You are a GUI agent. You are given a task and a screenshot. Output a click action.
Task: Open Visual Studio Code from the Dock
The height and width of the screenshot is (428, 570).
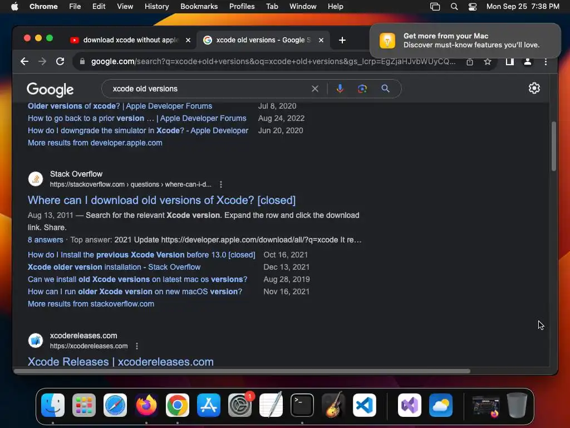click(x=365, y=405)
